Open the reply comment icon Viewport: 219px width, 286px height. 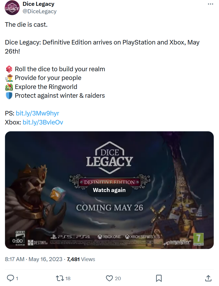[10, 278]
